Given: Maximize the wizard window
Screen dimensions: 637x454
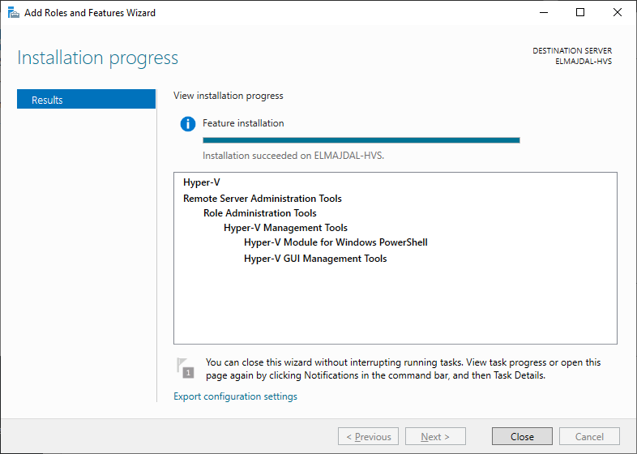Looking at the screenshot, I should tap(580, 13).
